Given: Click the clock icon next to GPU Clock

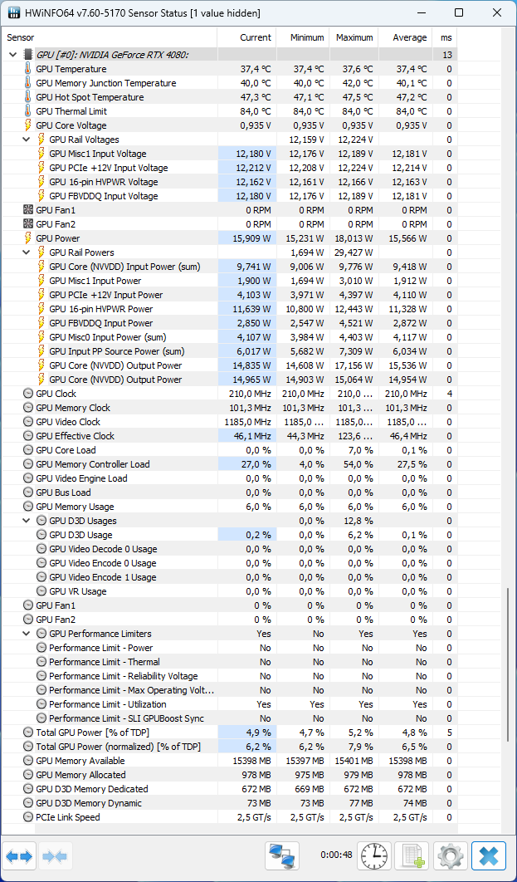Looking at the screenshot, I should pos(27,394).
